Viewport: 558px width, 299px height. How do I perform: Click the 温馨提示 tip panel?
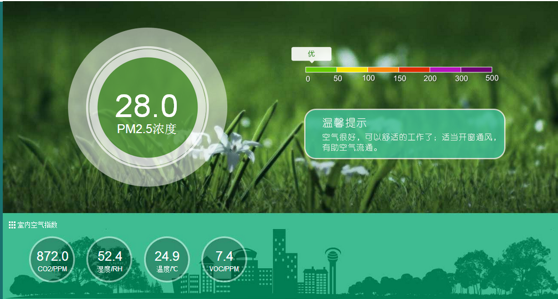tap(405, 134)
